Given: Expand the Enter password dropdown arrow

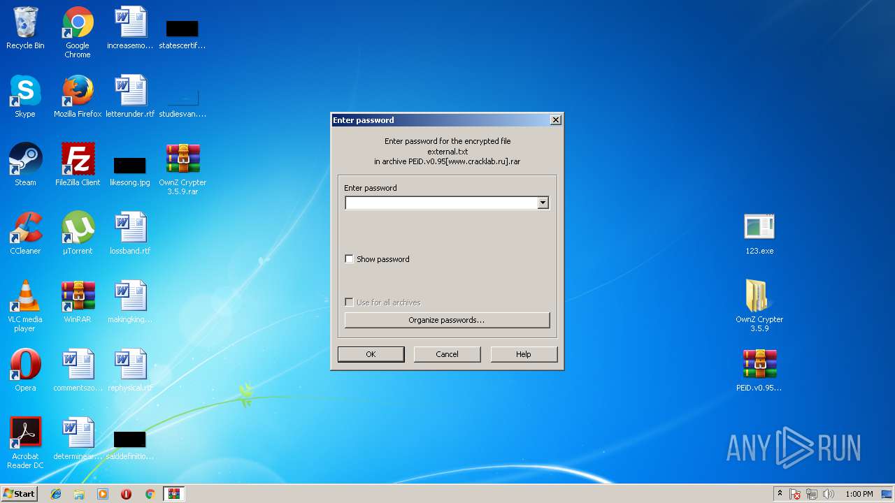Looking at the screenshot, I should coord(543,203).
